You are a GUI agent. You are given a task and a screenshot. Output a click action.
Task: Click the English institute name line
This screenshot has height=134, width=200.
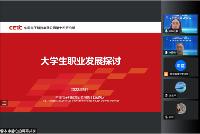point(81,101)
